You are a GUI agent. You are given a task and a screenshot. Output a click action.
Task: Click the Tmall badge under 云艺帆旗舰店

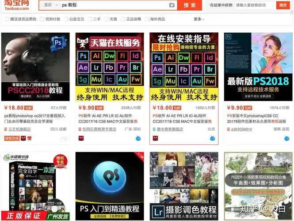[23, 138]
